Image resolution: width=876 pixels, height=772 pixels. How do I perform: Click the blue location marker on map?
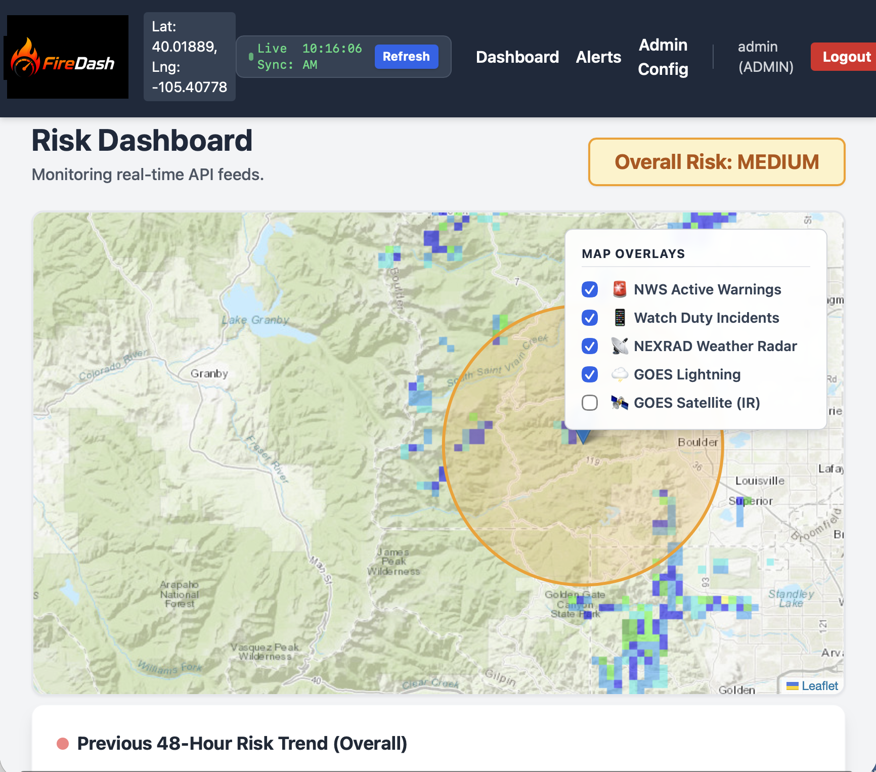583,437
